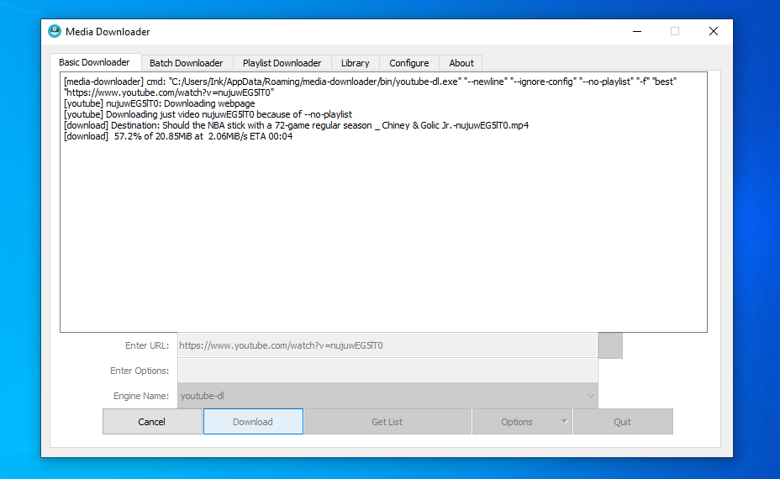Select the download progress line showing 57.2%
The height and width of the screenshot is (479, 780).
tap(178, 136)
